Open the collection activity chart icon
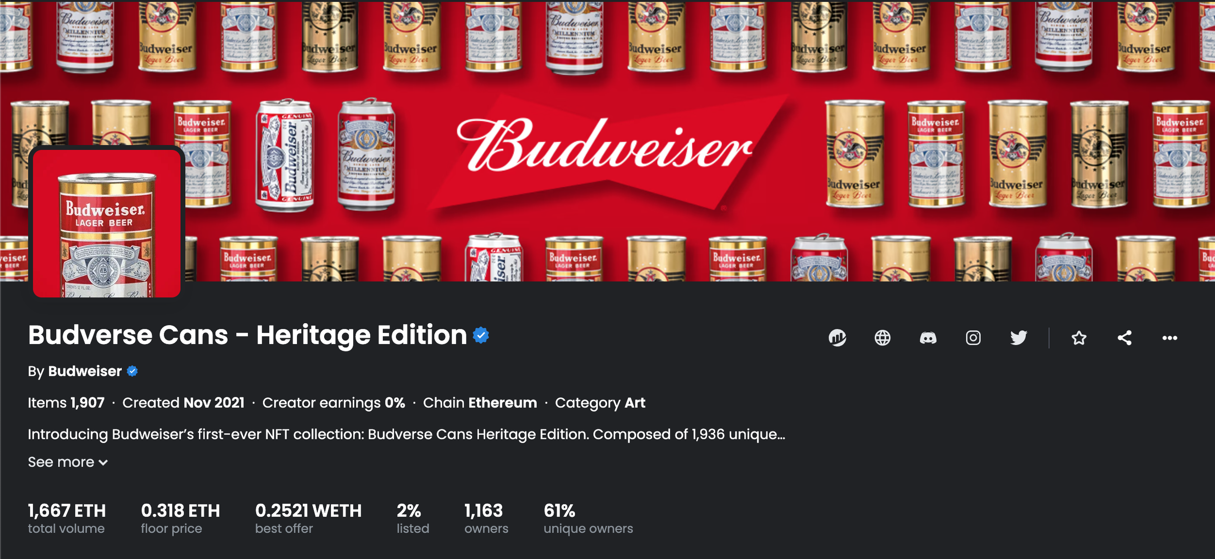 point(837,337)
